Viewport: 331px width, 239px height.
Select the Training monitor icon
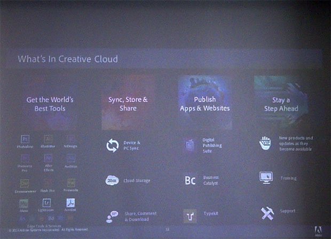pos(266,177)
